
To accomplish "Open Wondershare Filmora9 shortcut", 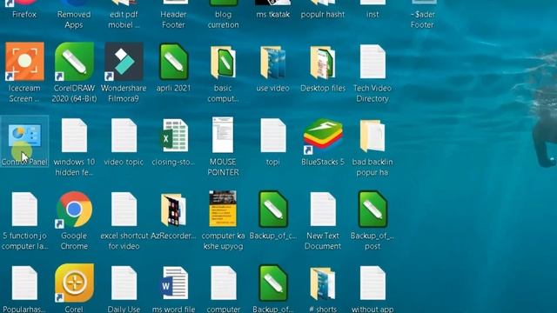I will tap(124, 62).
